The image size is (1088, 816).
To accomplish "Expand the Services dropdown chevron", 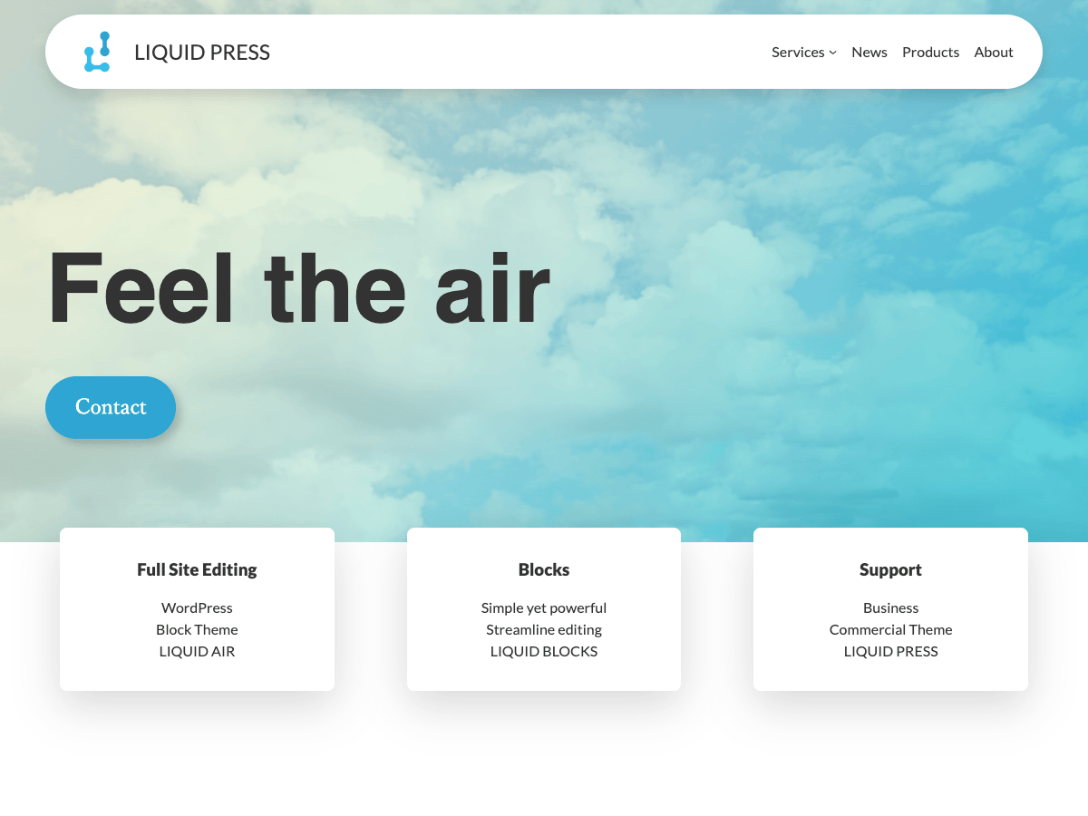I will tap(833, 52).
